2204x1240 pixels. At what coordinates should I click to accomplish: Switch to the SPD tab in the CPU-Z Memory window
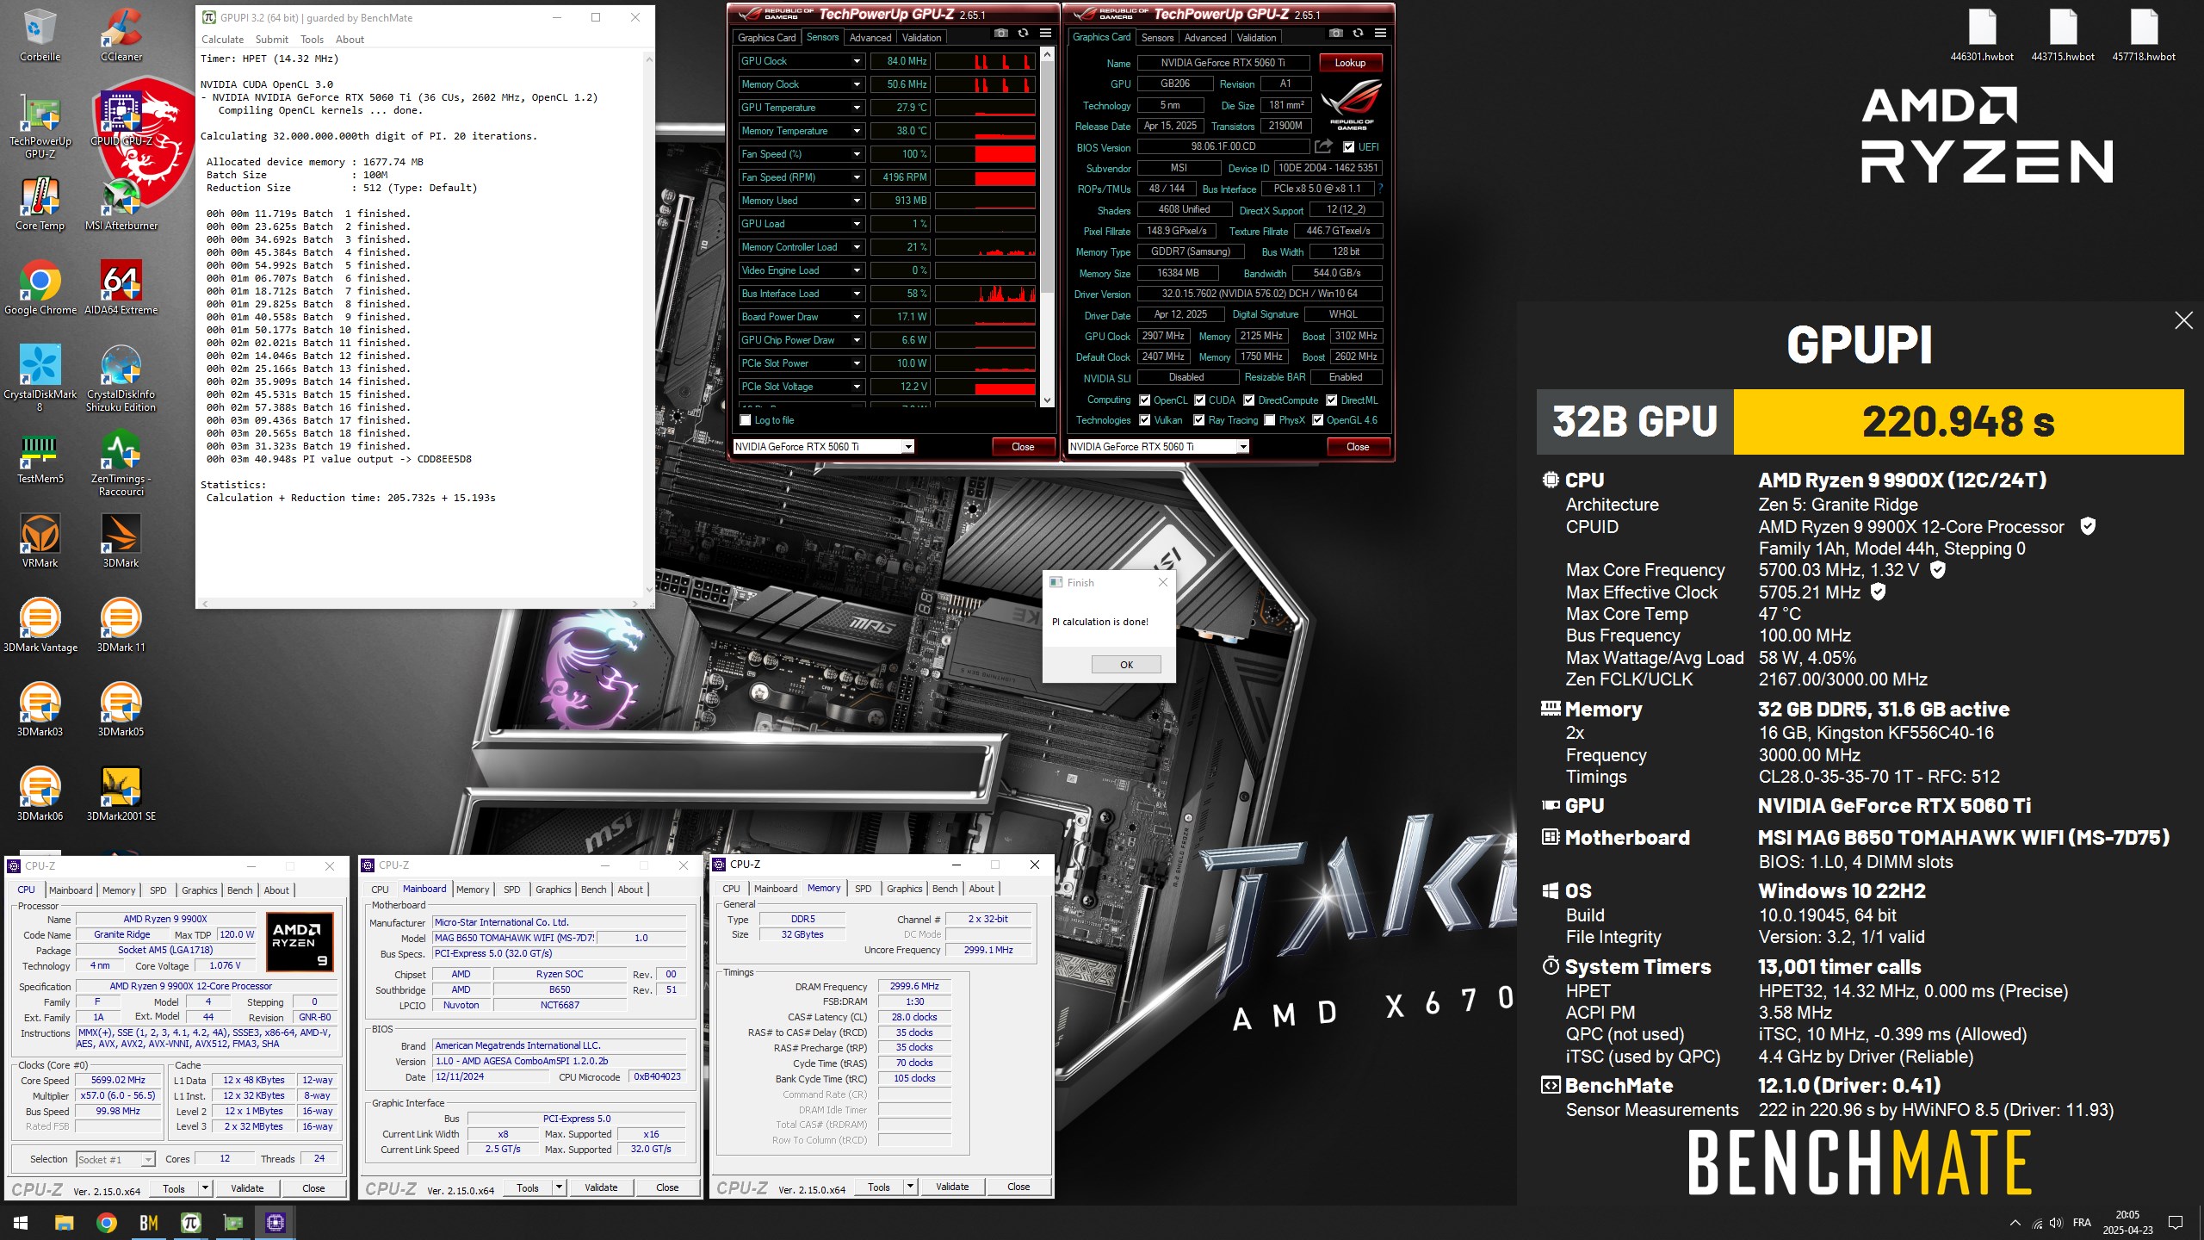(x=863, y=889)
